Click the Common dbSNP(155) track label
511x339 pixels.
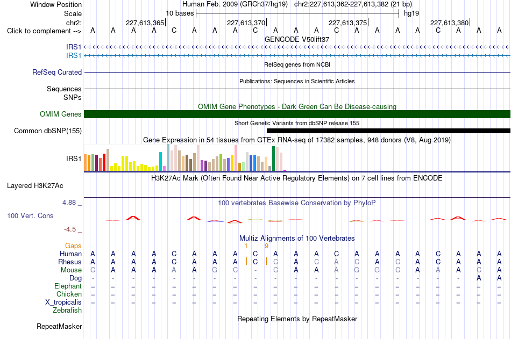[47, 131]
